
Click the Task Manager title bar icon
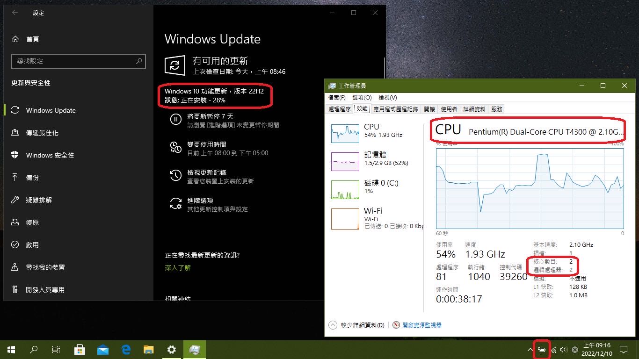(x=332, y=86)
